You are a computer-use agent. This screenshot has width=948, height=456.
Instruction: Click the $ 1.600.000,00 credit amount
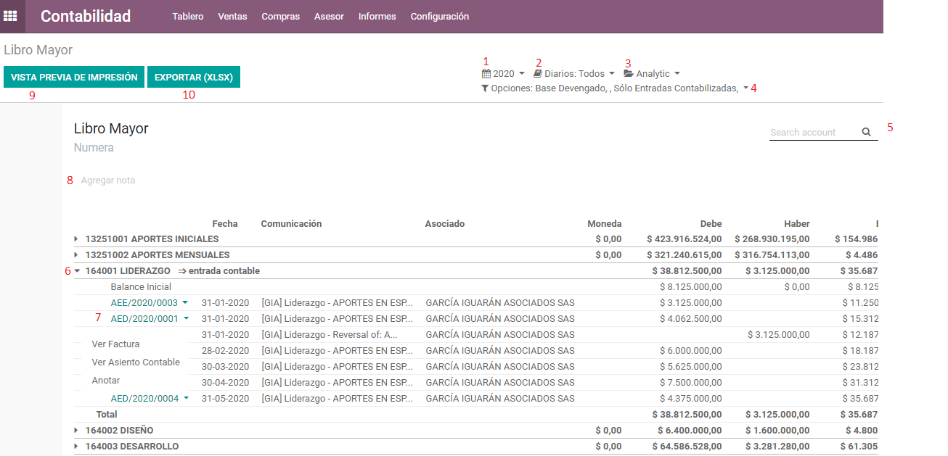coord(778,430)
